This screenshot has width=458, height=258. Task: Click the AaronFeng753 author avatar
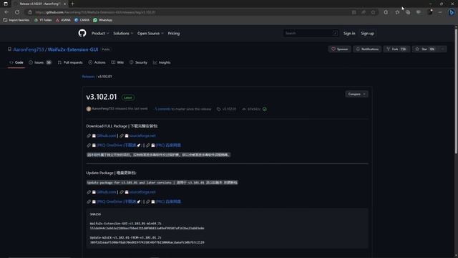click(89, 109)
